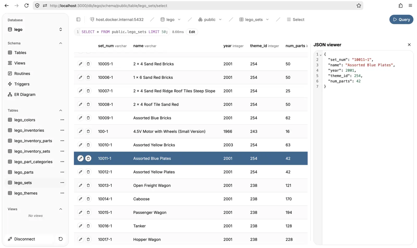Viewport: 417px width, 248px height.
Task: Go back with browser back arrow
Action: [x=7, y=5]
